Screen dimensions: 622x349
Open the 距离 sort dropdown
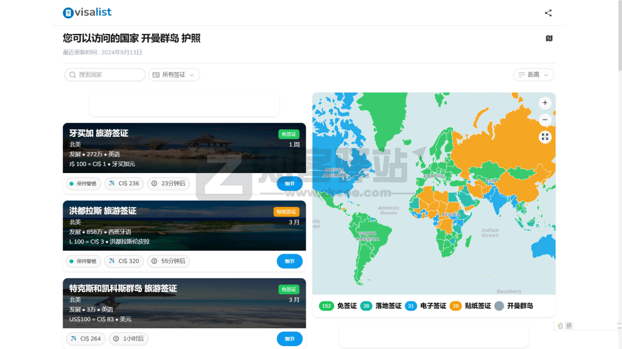533,75
